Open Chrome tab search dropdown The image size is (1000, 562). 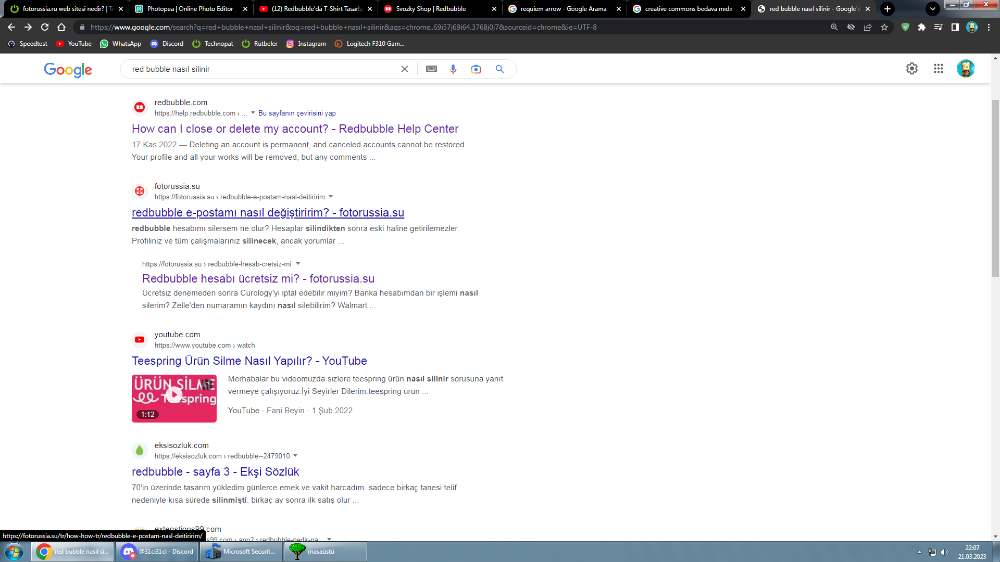[x=933, y=9]
